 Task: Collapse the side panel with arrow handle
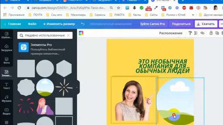pyautogui.click(x=77, y=87)
